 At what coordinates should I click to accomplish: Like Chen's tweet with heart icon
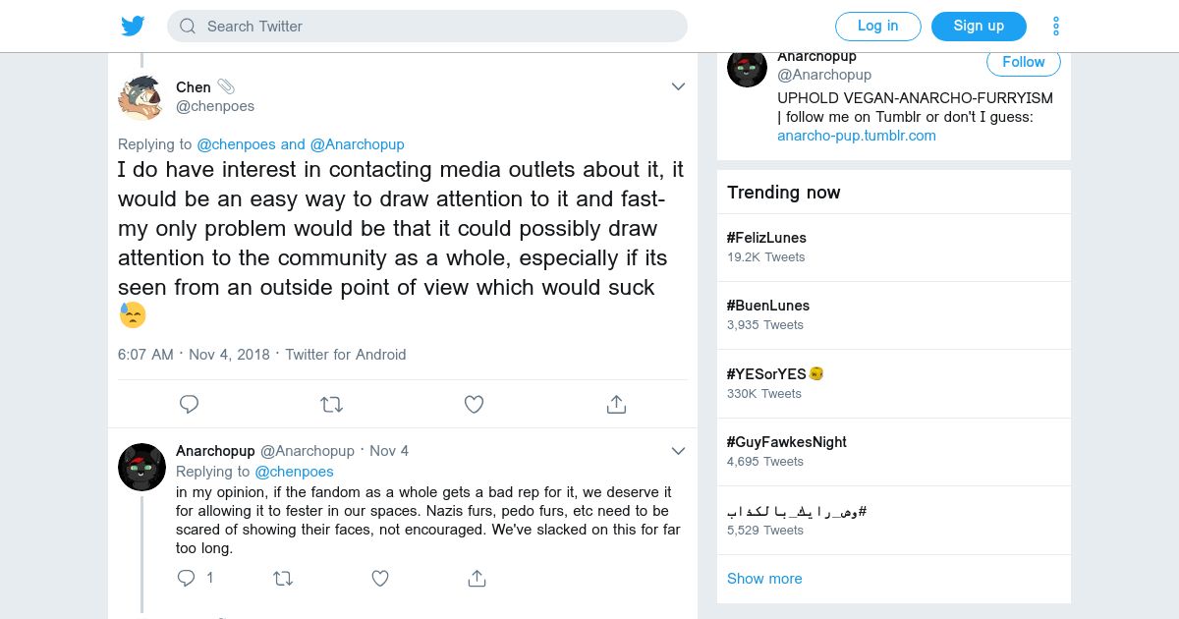coord(474,404)
